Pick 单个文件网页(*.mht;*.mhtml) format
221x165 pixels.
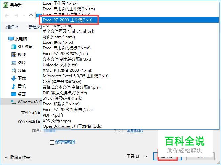130,31
